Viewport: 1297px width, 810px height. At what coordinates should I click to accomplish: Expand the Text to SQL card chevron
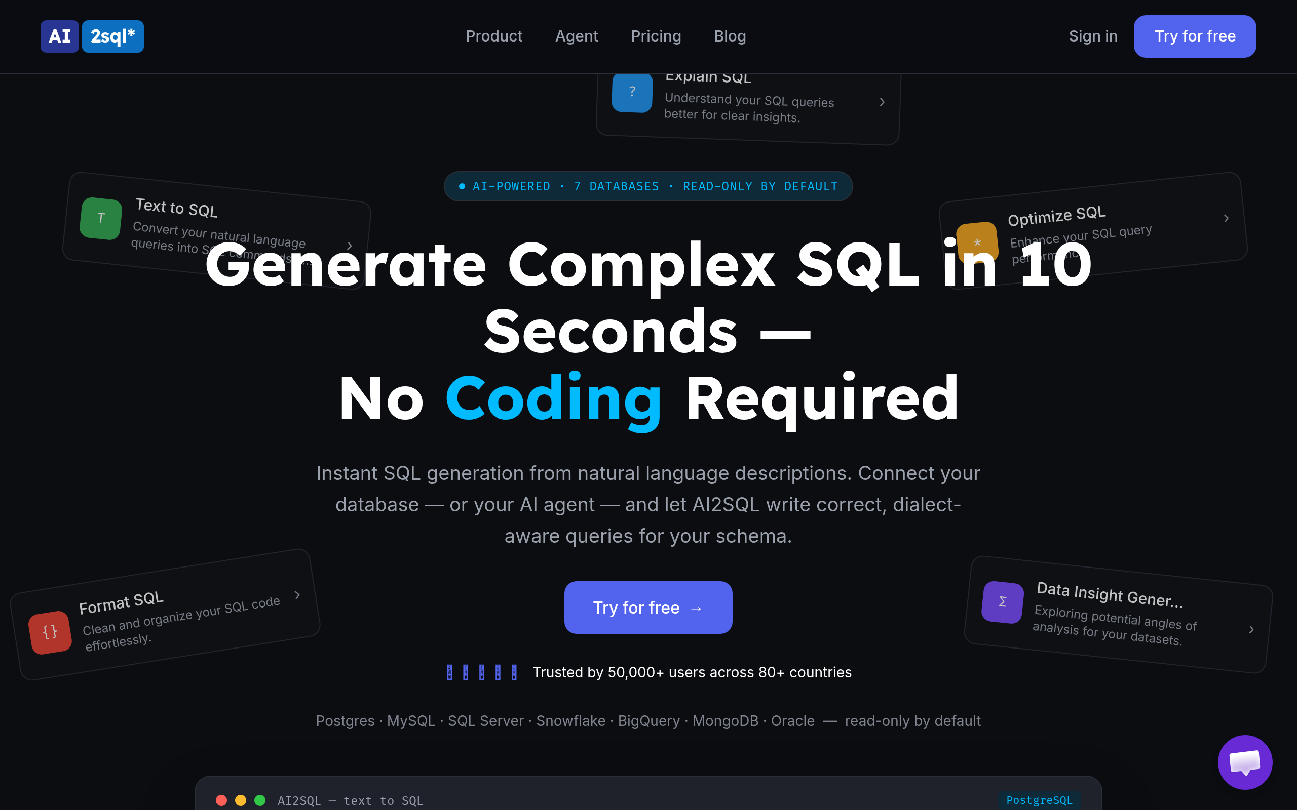tap(350, 246)
